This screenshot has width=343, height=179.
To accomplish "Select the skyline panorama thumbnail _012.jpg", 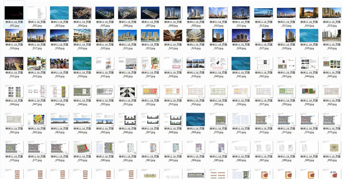I will (x=264, y=13).
